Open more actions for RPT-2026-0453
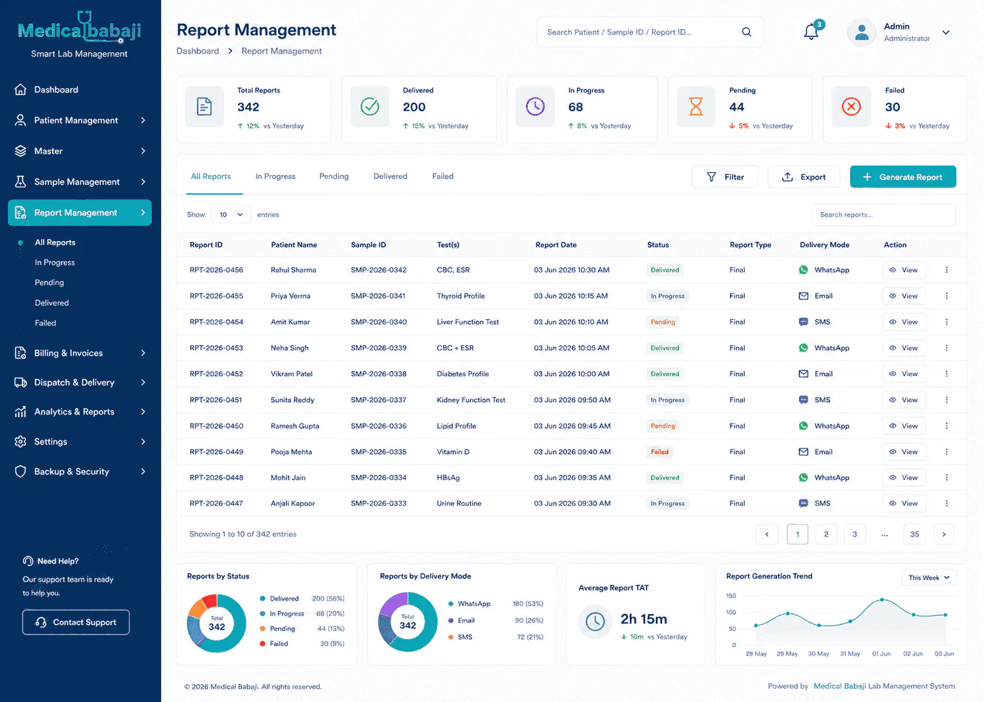This screenshot has width=984, height=702. (946, 348)
